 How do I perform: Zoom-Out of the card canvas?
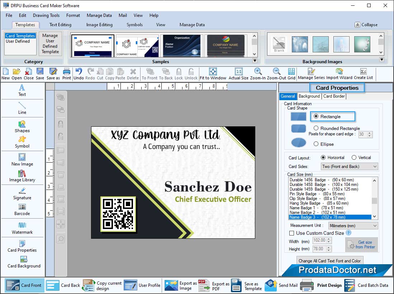(x=276, y=74)
